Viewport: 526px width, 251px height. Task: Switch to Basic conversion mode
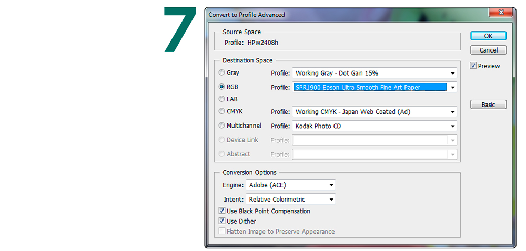click(488, 104)
